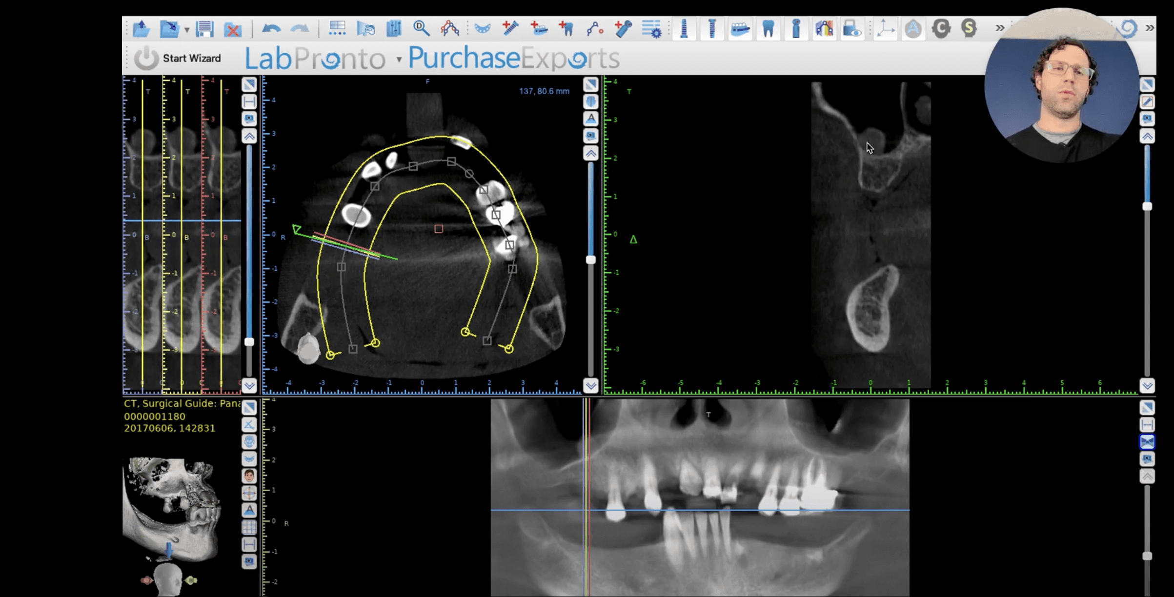Click the Save floppy disk icon
Image resolution: width=1174 pixels, height=597 pixels.
point(205,29)
